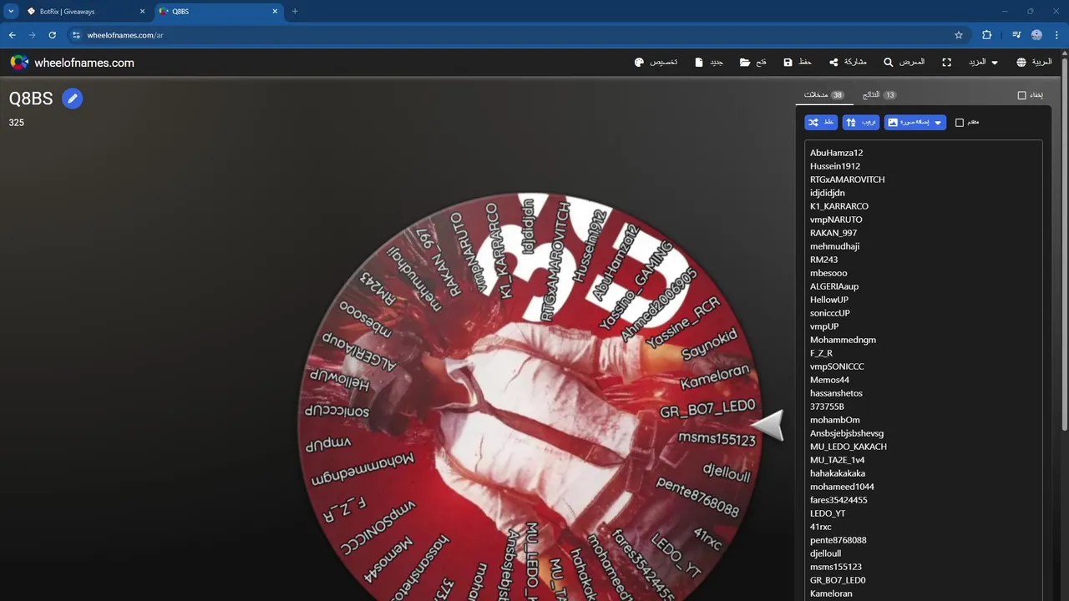Edit the Q8BS wheel title
1069x601 pixels.
tap(73, 98)
